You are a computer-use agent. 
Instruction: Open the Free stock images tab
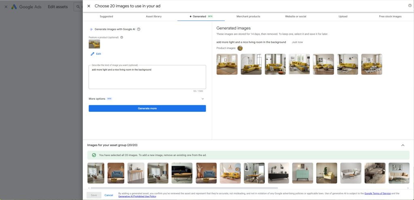click(390, 16)
